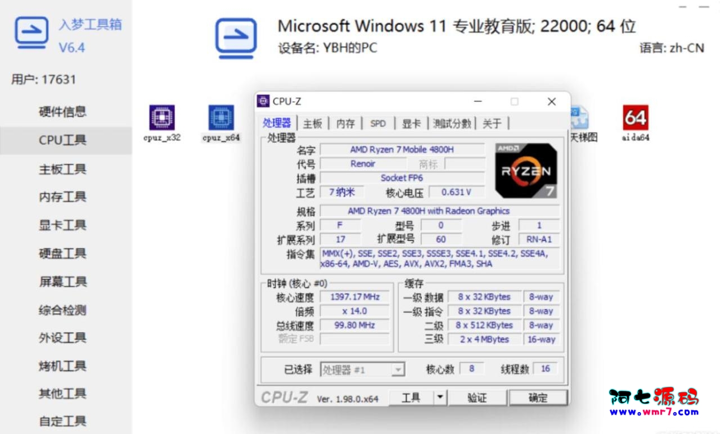Viewport: 720px width, 434px height.
Task: Click the 线程数 value 16
Action: click(546, 369)
